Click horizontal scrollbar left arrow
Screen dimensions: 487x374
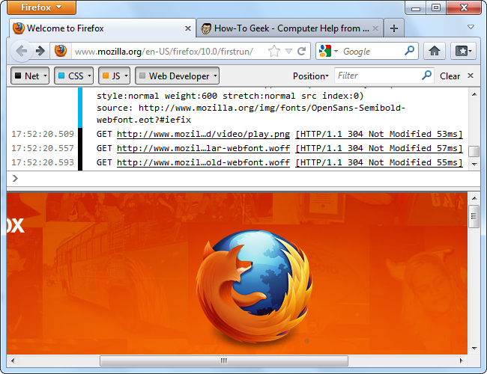(13, 361)
